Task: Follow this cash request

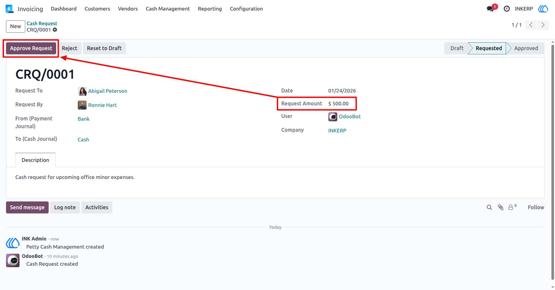Action: pos(536,207)
